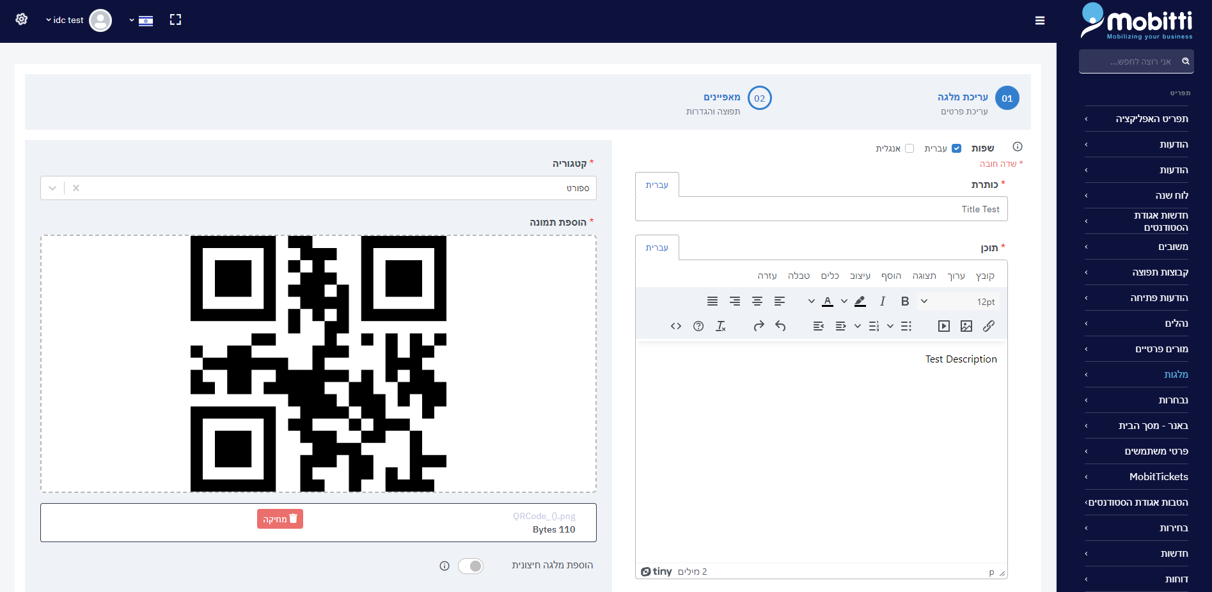The width and height of the screenshot is (1212, 592).
Task: Click info icon beside external coupon toggle
Action: pos(445,566)
